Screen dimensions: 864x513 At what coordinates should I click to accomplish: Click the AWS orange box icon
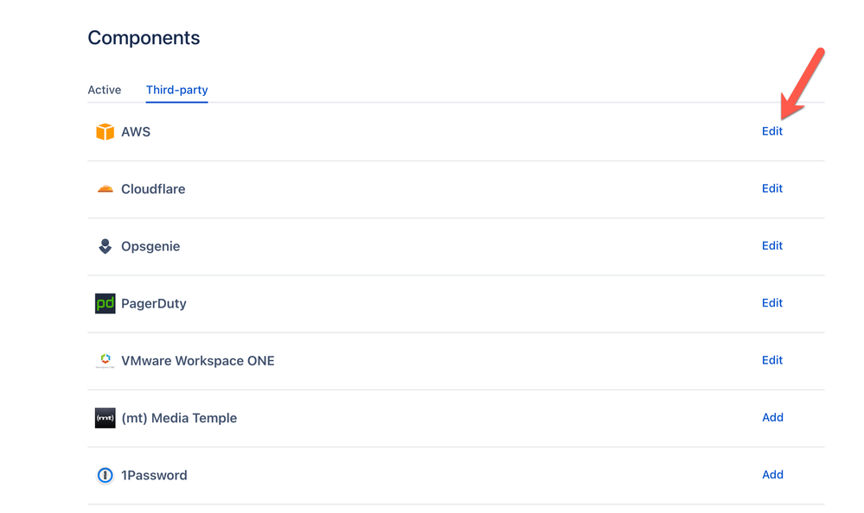pos(105,132)
